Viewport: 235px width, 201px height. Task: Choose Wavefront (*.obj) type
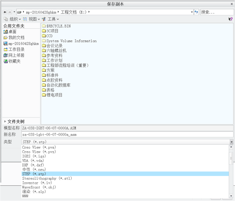pyautogui.click(x=125, y=187)
